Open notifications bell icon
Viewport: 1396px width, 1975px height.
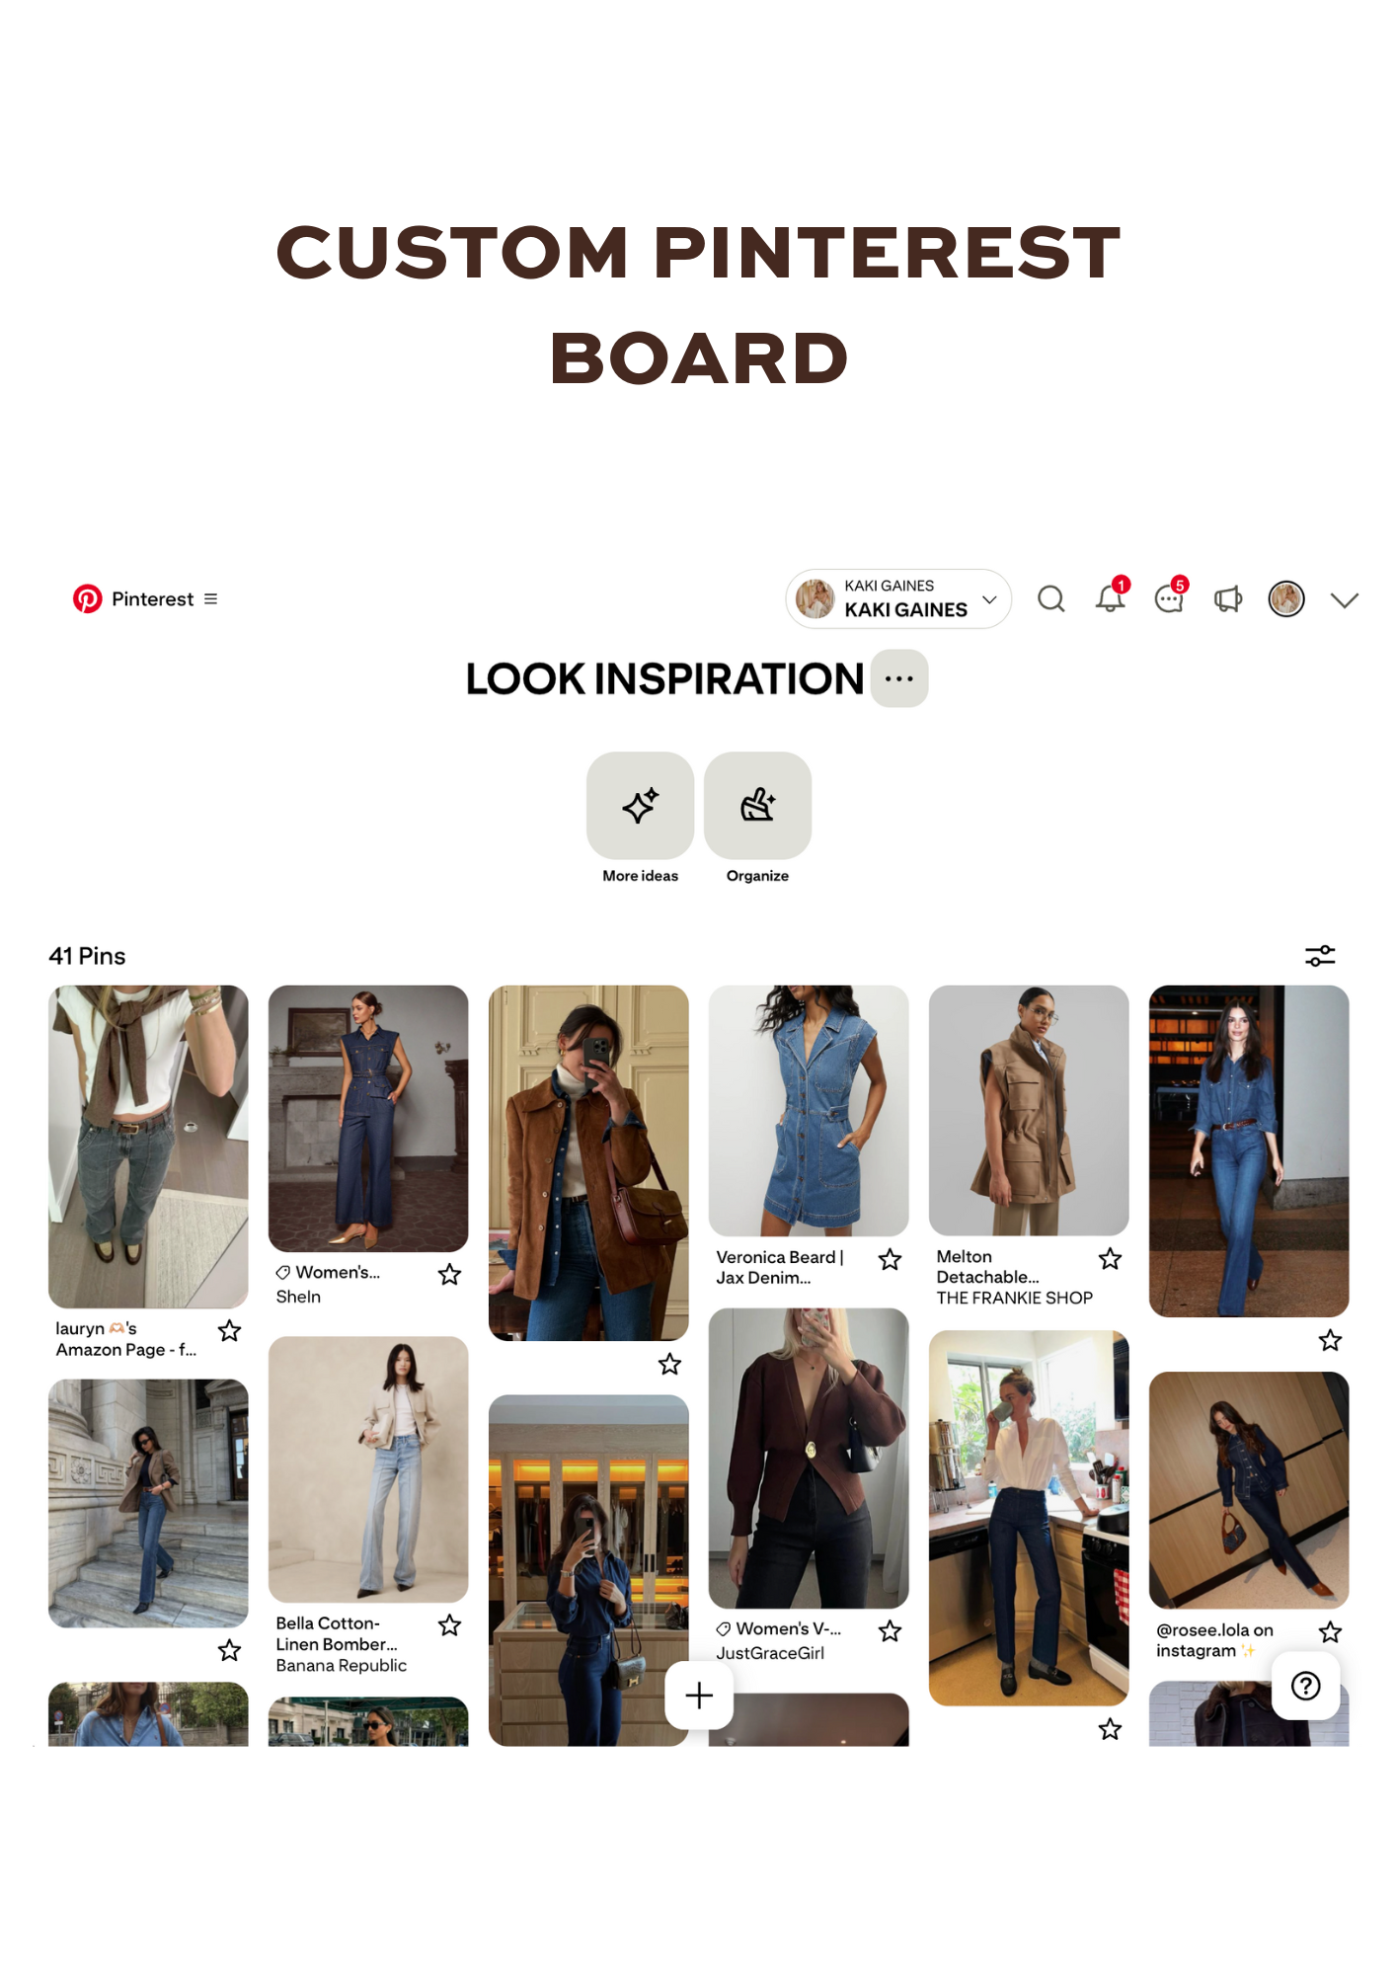[x=1111, y=596]
